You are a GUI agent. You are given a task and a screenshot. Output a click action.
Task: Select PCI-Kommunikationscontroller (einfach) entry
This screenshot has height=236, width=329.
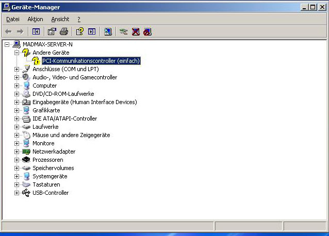tap(91, 61)
